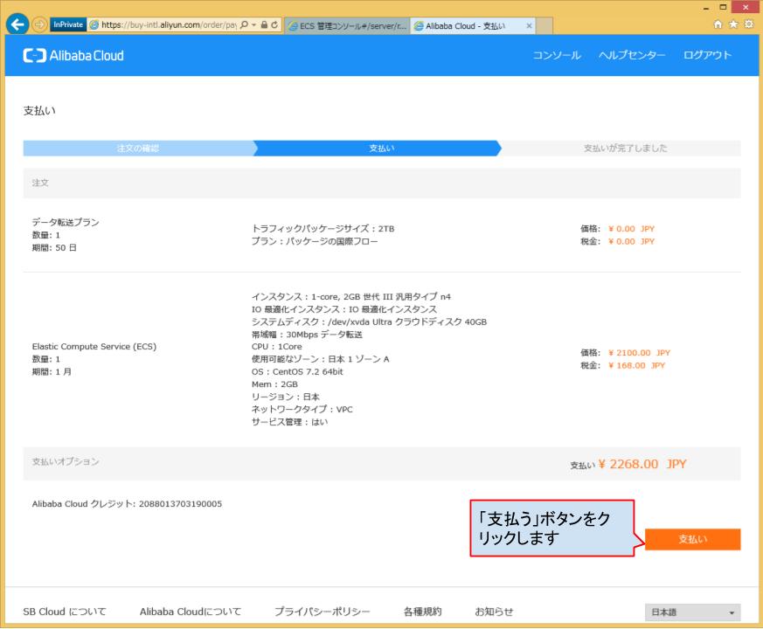
Task: Click the Mem：2GB line
Action: tap(275, 384)
